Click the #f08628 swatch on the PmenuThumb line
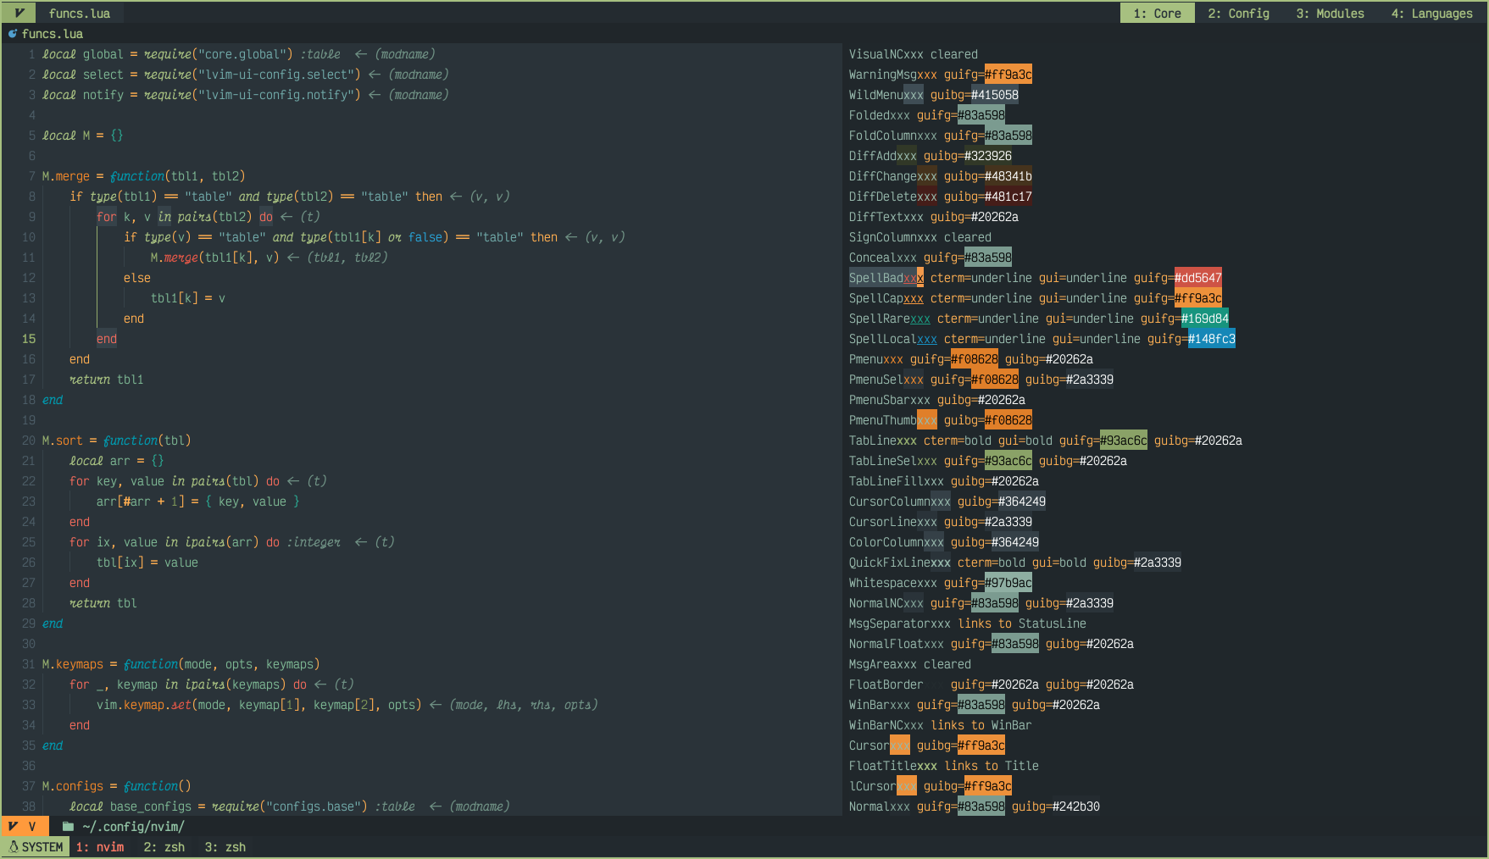The width and height of the screenshot is (1489, 859). click(x=1008, y=420)
